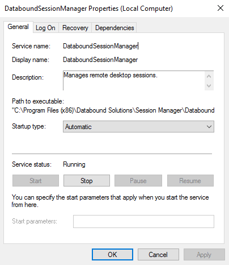Click the OK button
The height and width of the screenshot is (265, 229).
coord(112,255)
